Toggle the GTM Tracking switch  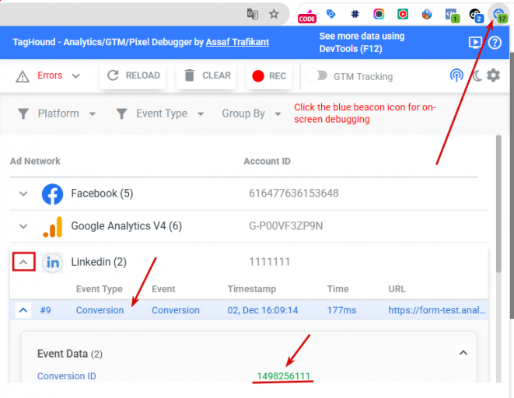point(317,75)
